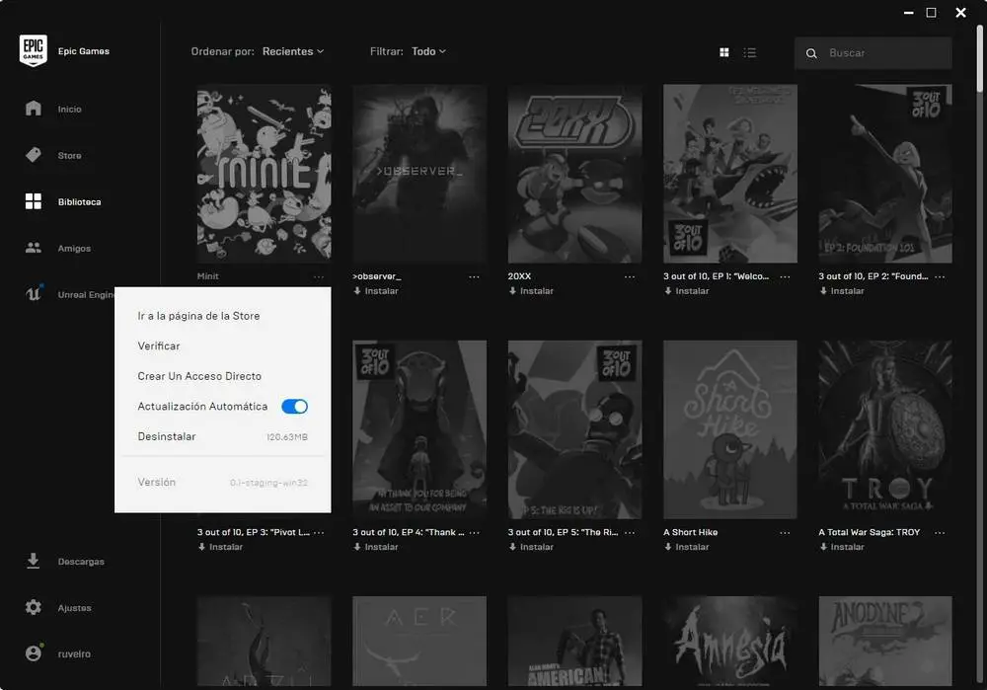Click the American Nightmare game cover
This screenshot has width=987, height=690.
click(574, 641)
